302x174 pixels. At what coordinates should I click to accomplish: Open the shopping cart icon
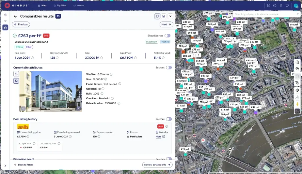click(x=287, y=6)
